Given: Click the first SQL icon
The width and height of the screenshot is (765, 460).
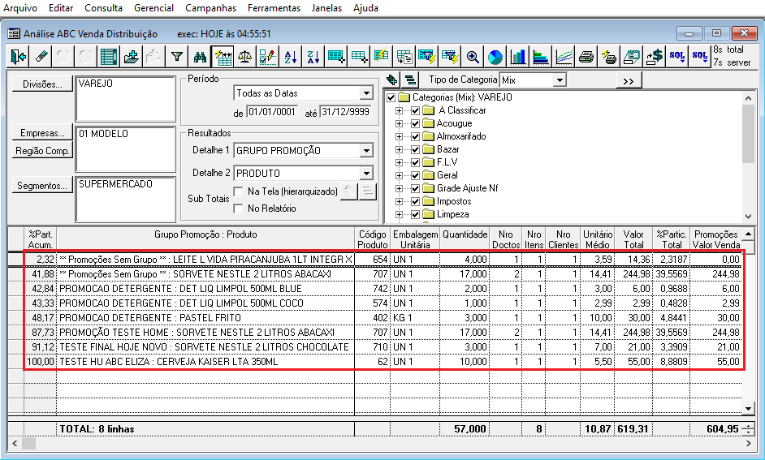Looking at the screenshot, I should pyautogui.click(x=676, y=57).
